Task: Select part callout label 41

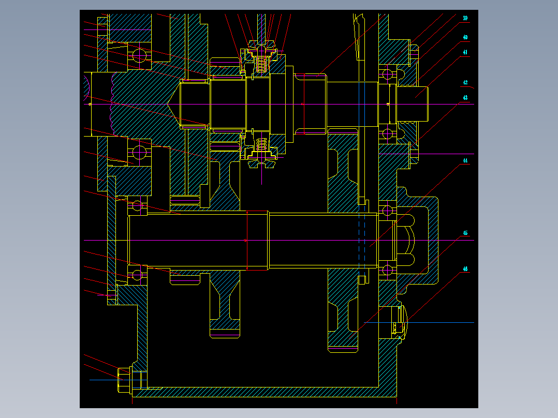Action: 465,52
